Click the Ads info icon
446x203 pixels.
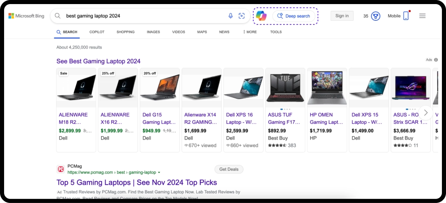(436, 60)
